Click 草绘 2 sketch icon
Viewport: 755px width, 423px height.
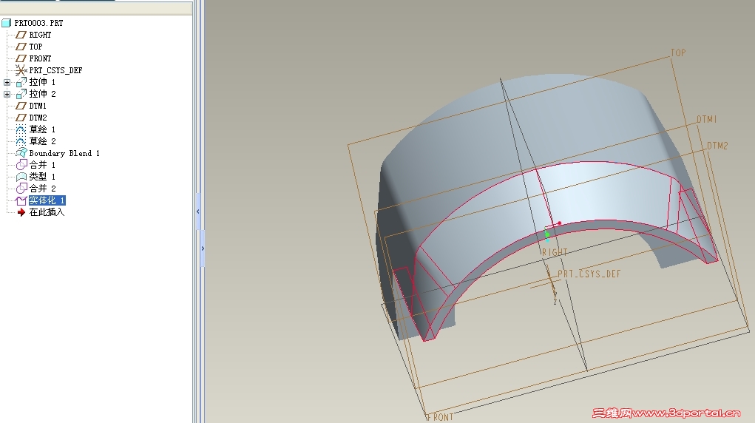(21, 141)
